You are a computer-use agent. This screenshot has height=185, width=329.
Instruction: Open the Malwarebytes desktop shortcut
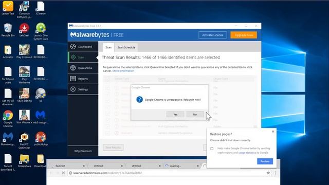8,139
